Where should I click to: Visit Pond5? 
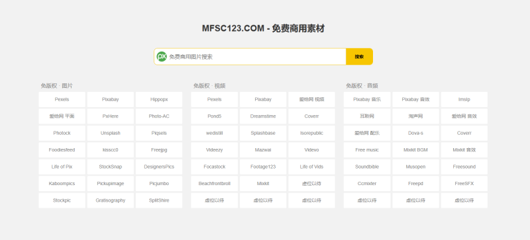[214, 116]
